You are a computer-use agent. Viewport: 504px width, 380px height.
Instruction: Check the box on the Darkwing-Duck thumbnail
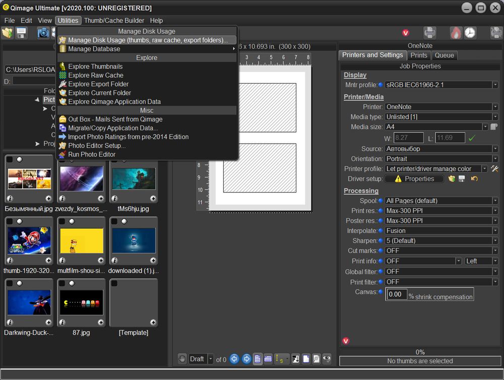[10, 283]
